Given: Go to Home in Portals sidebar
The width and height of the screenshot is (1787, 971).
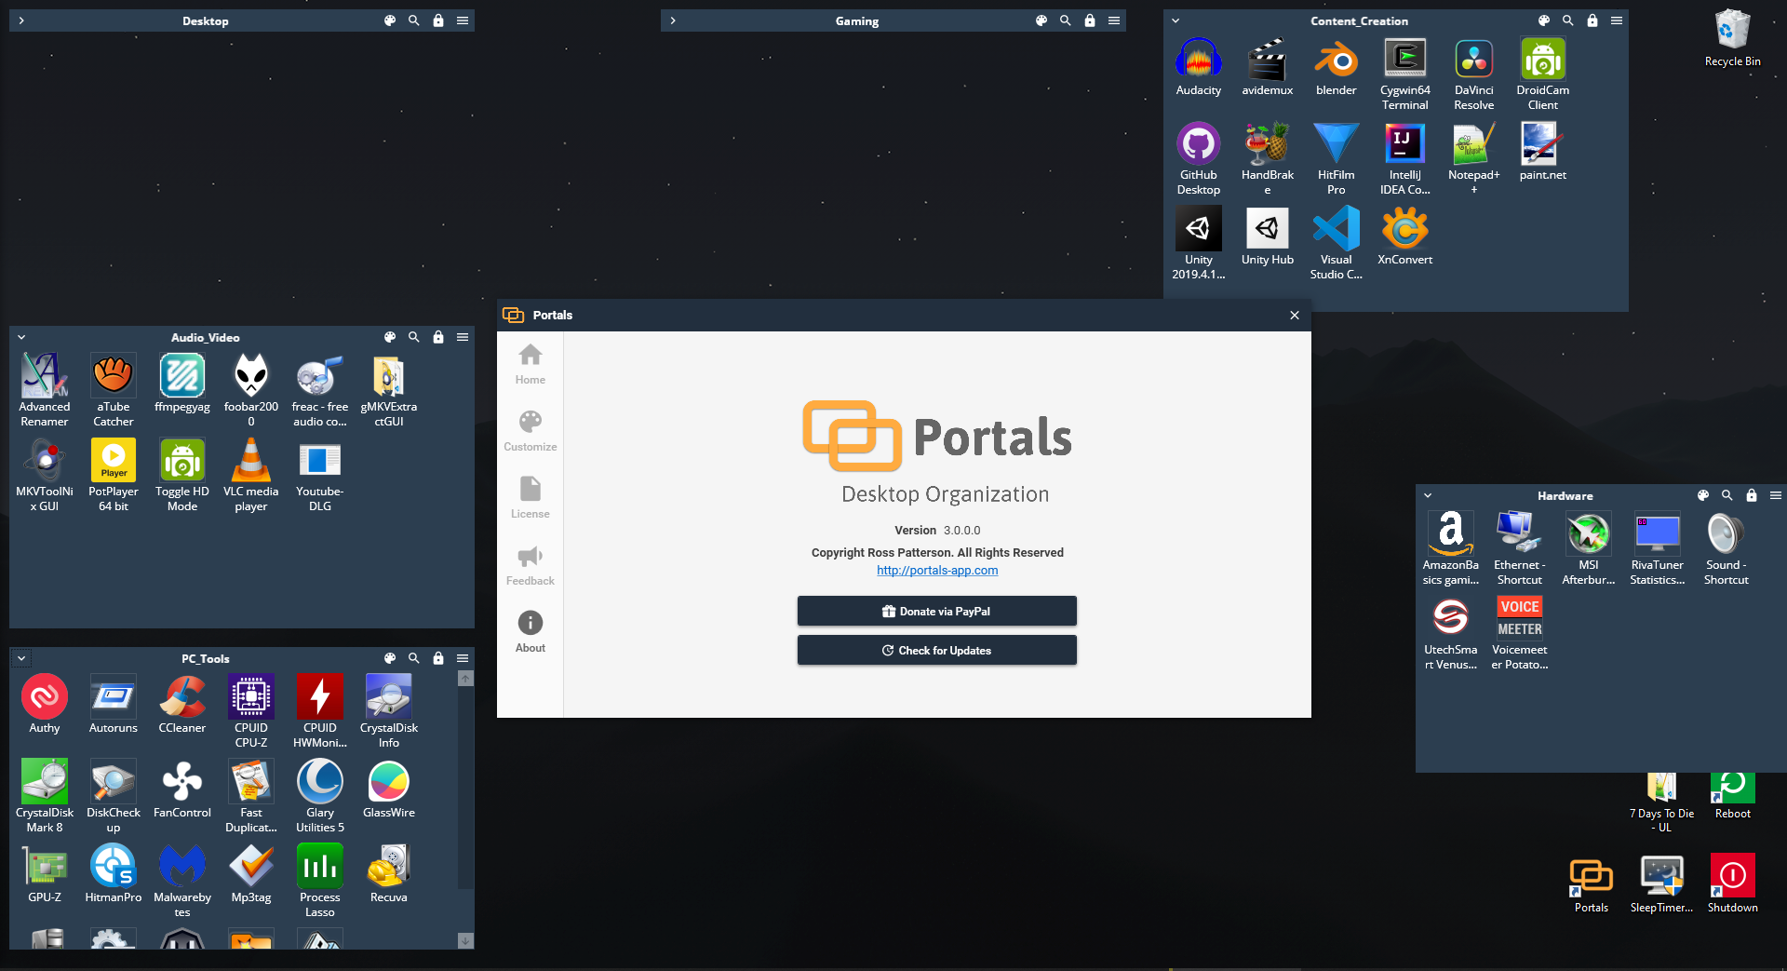Looking at the screenshot, I should tap(531, 364).
